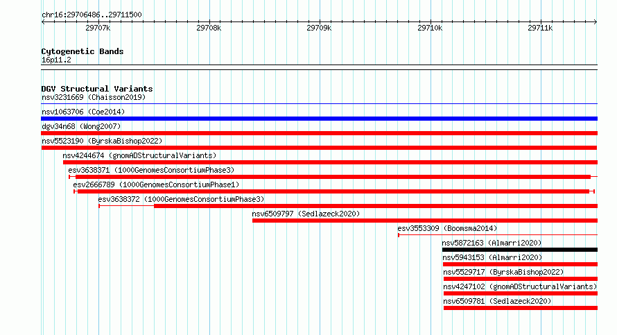Click nsv5529717 (ByrskaBishop2022) variant label

(x=503, y=272)
